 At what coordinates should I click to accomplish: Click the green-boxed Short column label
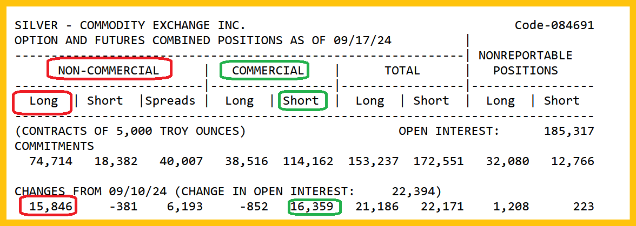pos(301,101)
